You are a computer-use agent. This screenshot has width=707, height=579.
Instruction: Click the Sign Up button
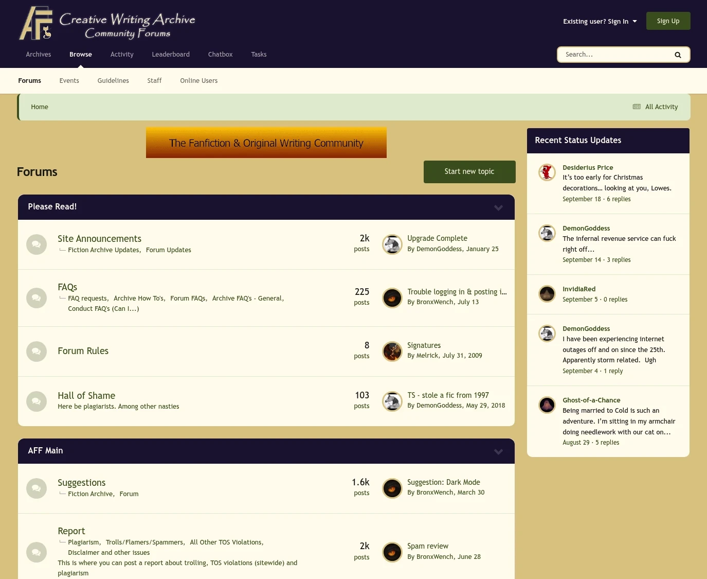click(668, 21)
